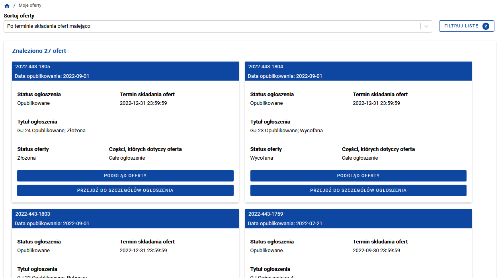The height and width of the screenshot is (278, 498).
Task: Open "Podgląd oferty" for offer 2022-443-1804
Action: coord(358,176)
